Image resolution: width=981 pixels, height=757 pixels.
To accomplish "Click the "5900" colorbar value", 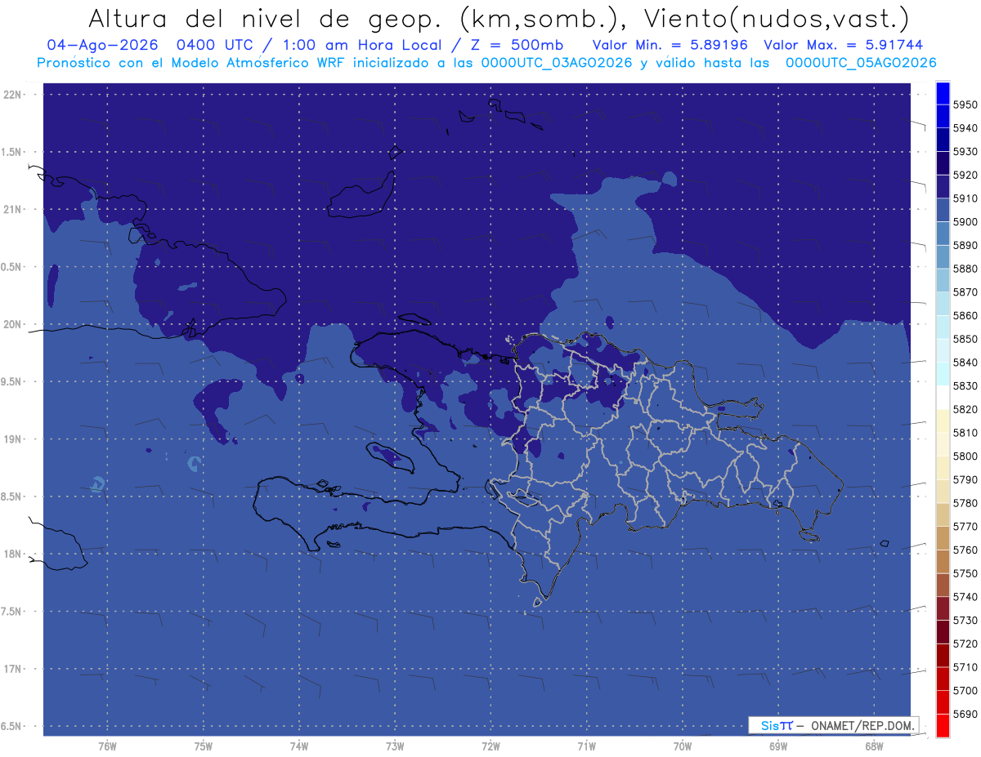I will [x=965, y=222].
